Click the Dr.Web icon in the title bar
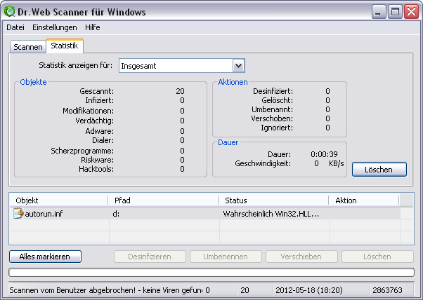This screenshot has width=423, height=300. (x=9, y=12)
